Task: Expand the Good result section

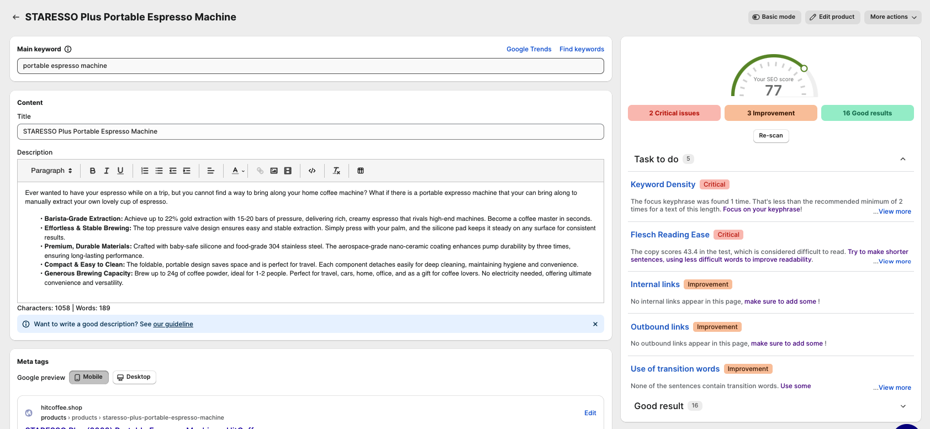Action: [903, 406]
